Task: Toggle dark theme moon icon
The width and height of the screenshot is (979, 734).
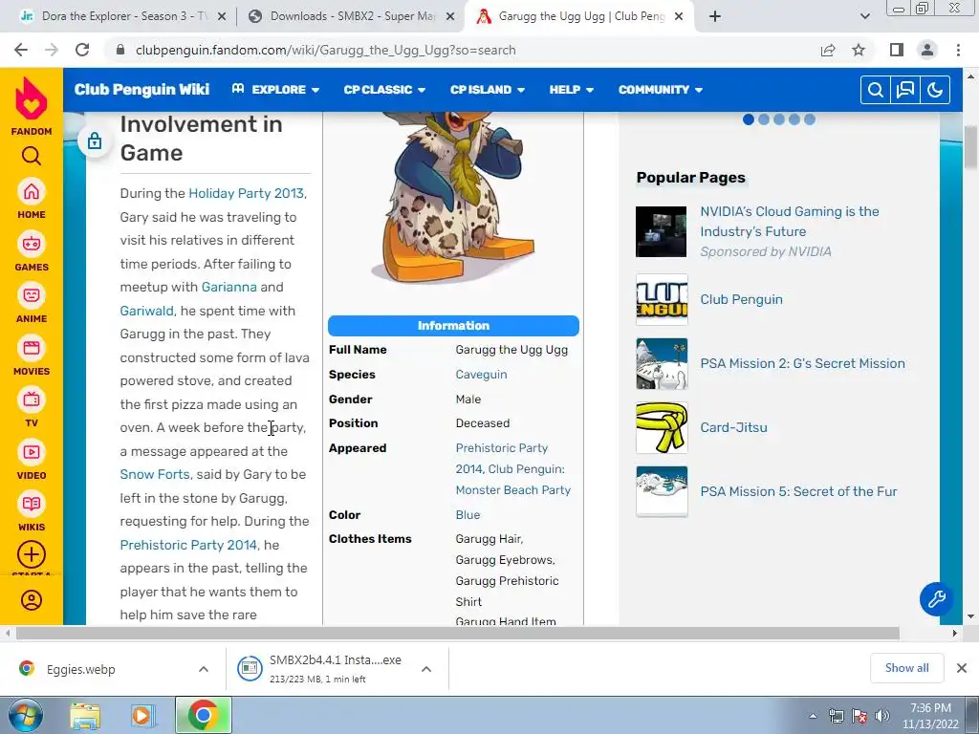Action: pos(935,90)
